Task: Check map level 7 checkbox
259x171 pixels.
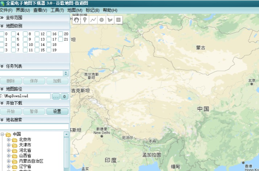Action: 13,50
